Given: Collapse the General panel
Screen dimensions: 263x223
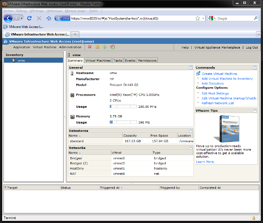Looking at the screenshot, I should (191, 67).
